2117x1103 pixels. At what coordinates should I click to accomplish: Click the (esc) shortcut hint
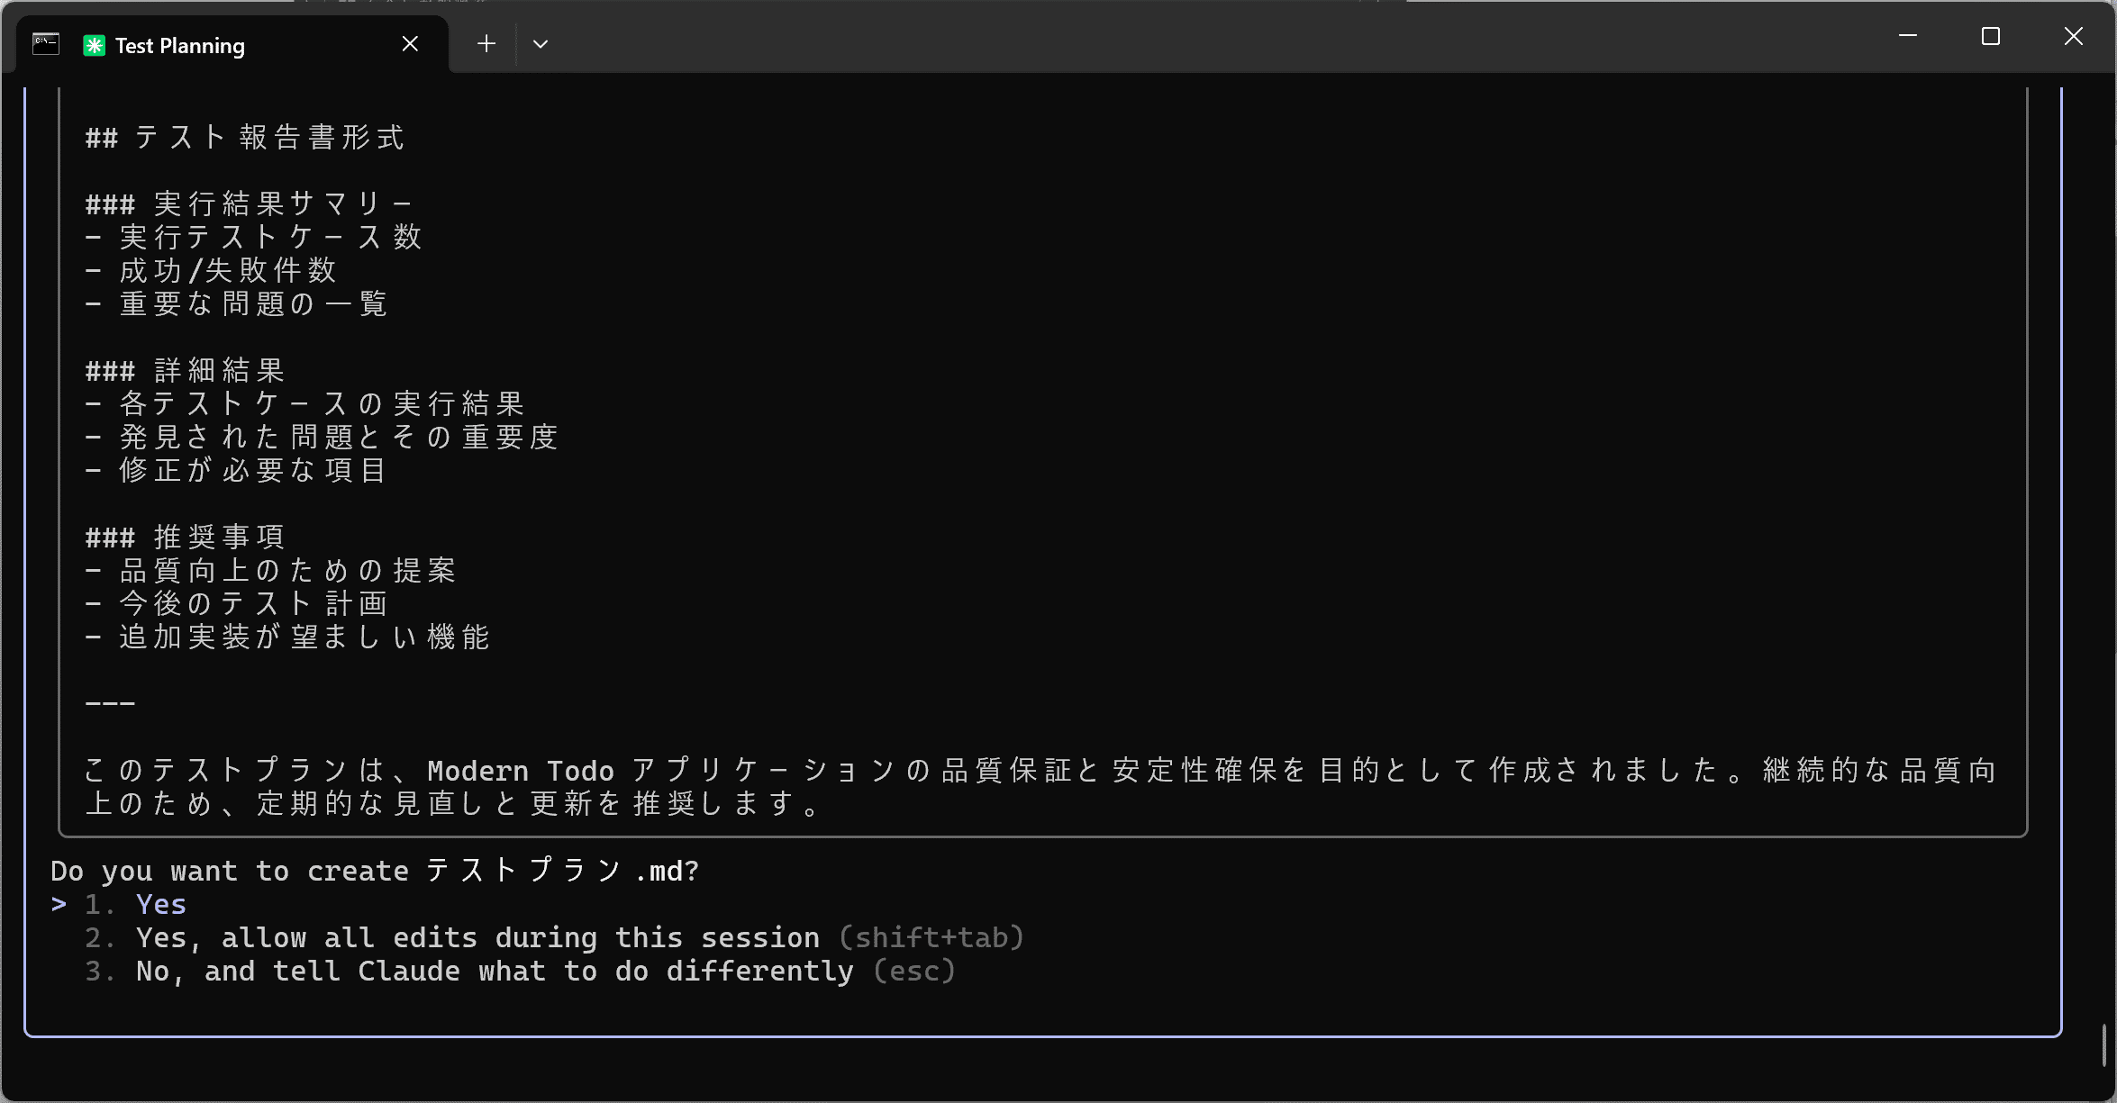coord(913,971)
